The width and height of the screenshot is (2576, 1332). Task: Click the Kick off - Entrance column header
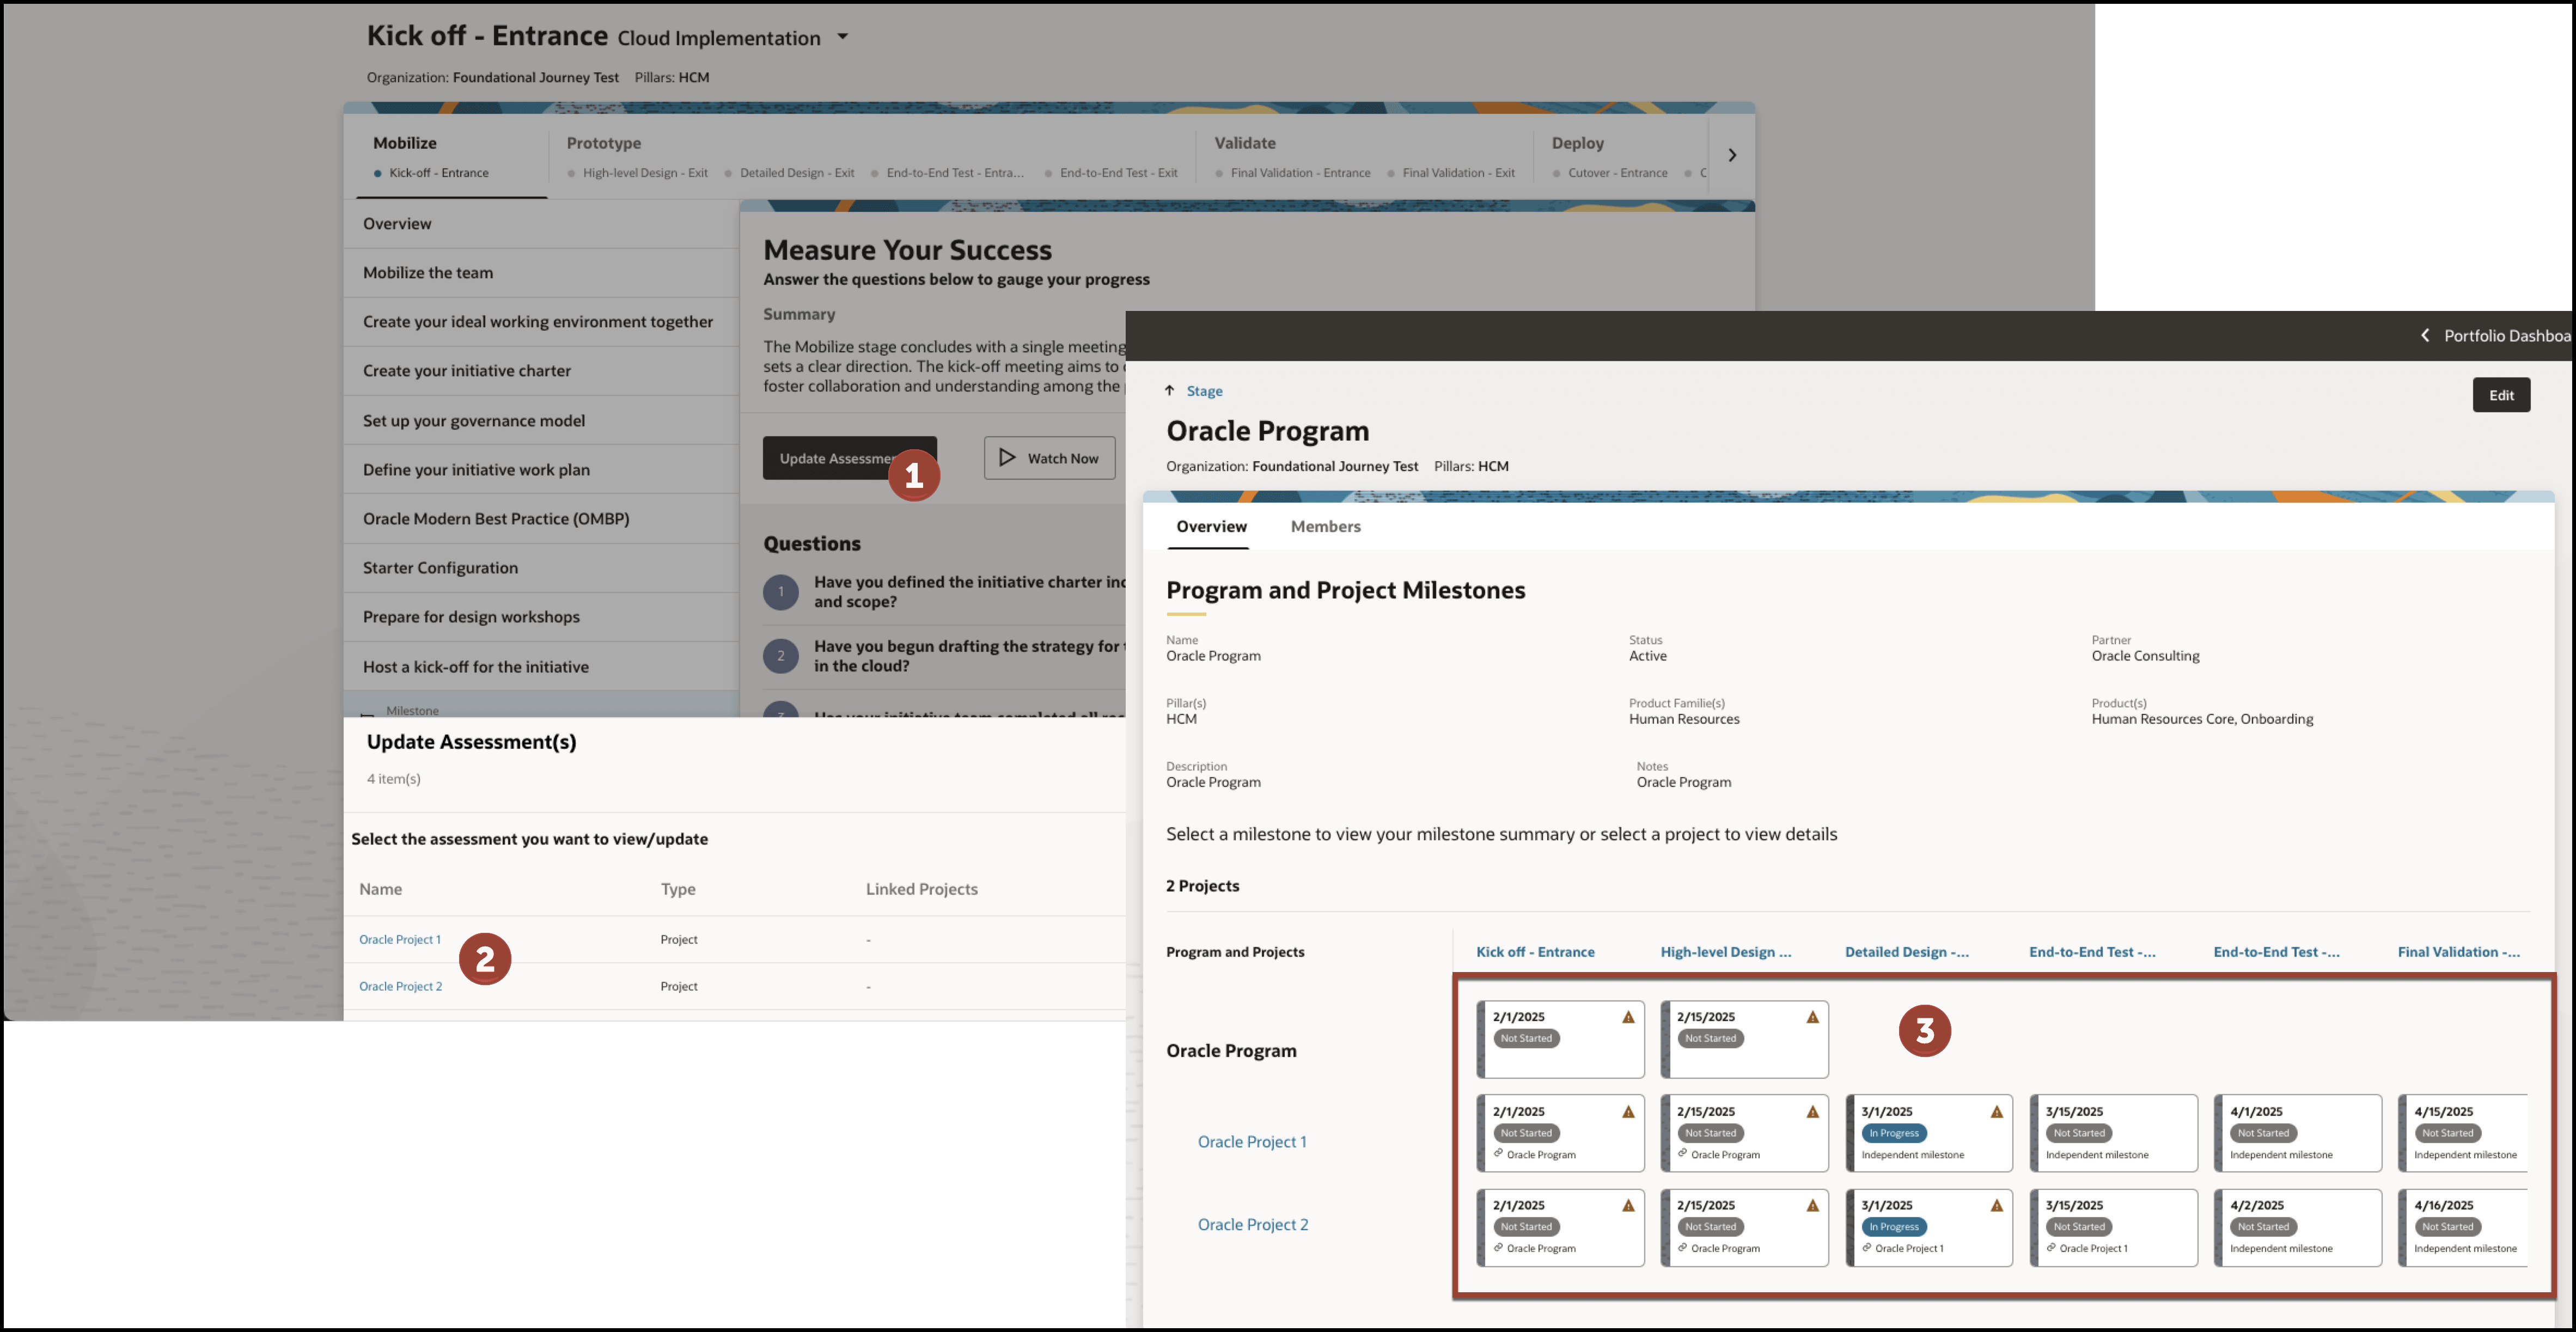[1535, 952]
